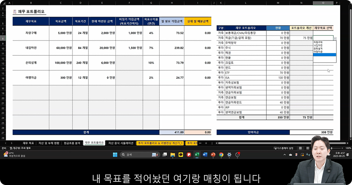Expand the 재무목표 선택 cell dropdown arrow
The image size is (352, 185).
pyautogui.click(x=335, y=38)
